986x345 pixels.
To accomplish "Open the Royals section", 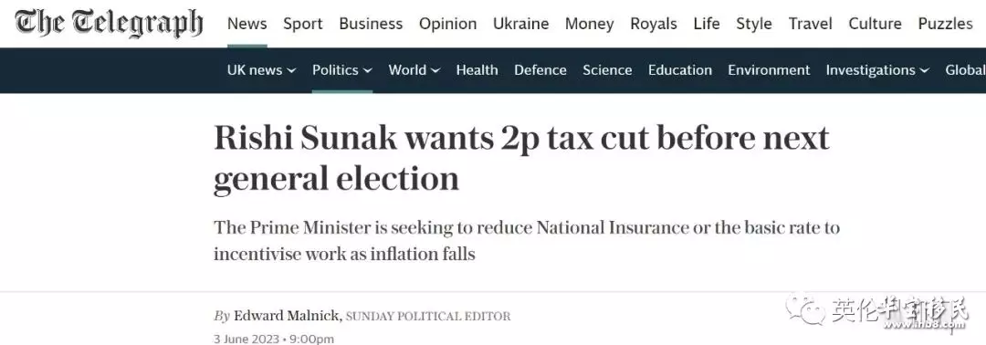I will click(654, 24).
